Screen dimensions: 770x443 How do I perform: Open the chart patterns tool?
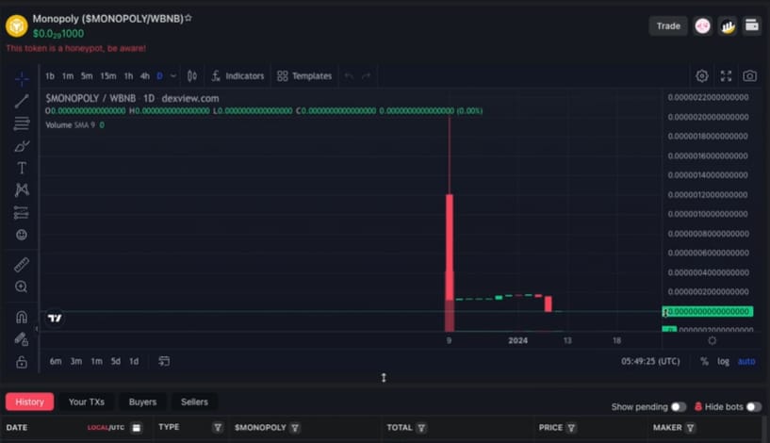pos(22,190)
